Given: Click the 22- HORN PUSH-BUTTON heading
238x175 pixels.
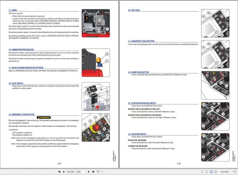Looking at the screenshot, I should pos(138,72).
